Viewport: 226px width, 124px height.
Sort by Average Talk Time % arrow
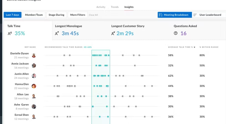[194, 47]
